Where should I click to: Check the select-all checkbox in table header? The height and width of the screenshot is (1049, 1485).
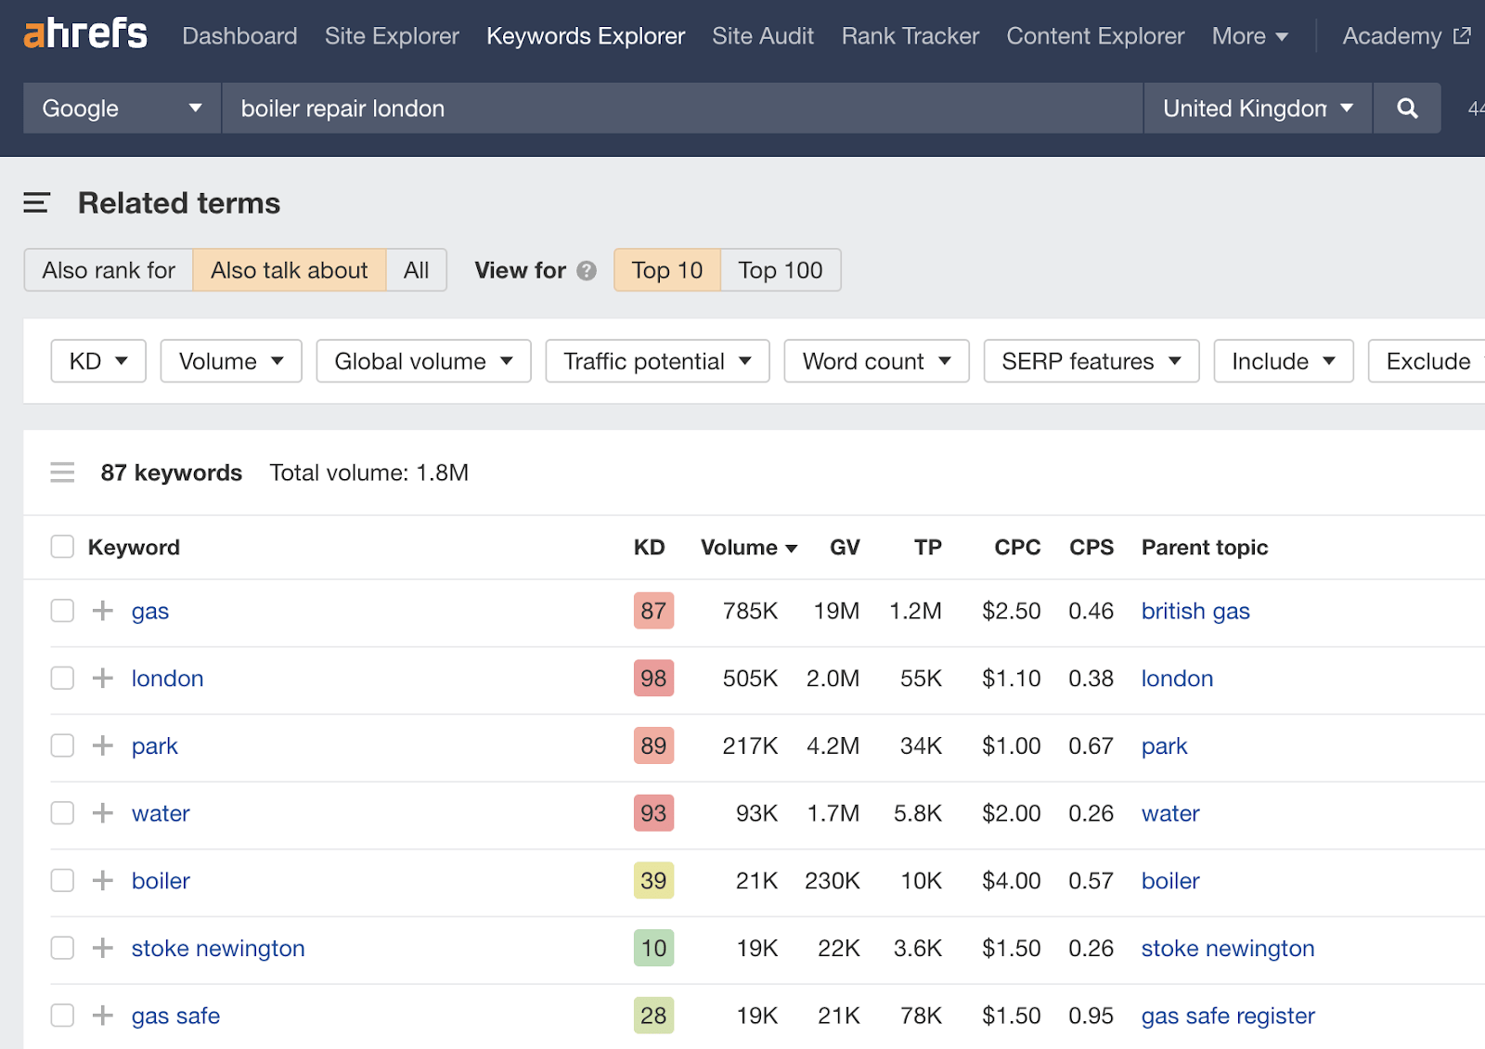tap(61, 547)
